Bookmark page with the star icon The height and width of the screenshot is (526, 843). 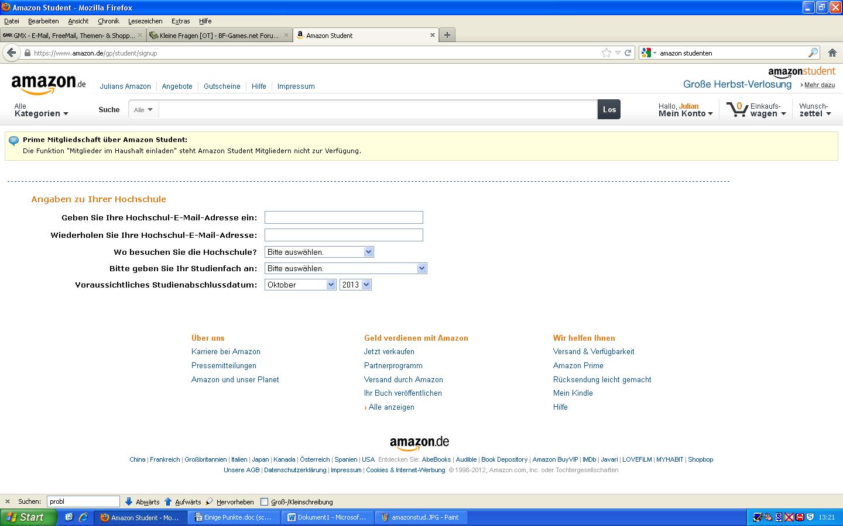(x=606, y=53)
